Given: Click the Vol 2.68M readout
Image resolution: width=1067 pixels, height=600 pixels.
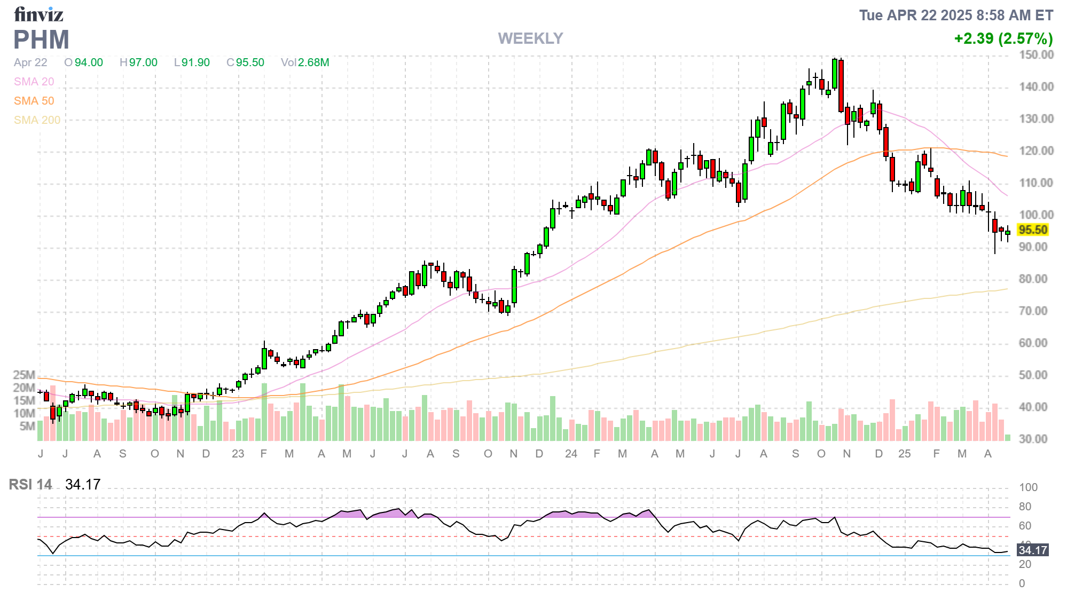Looking at the screenshot, I should point(305,62).
